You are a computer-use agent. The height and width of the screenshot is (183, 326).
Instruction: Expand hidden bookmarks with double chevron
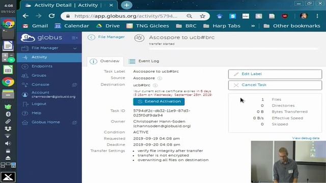pyautogui.click(x=253, y=26)
